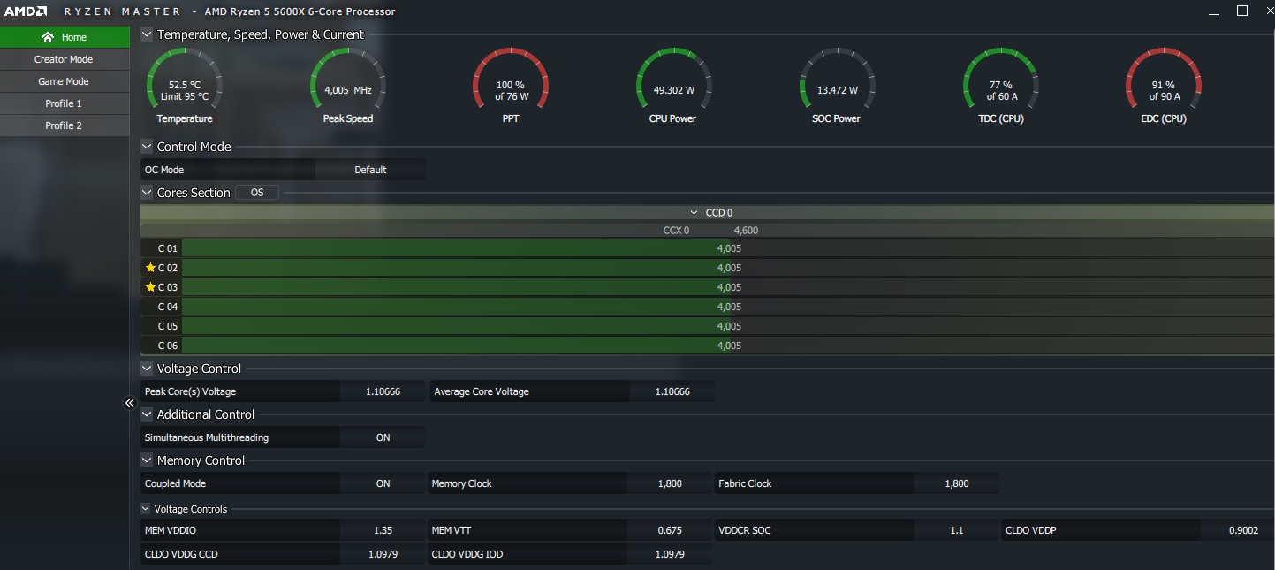This screenshot has height=570, width=1275.
Task: Click the CLDO VDDG IOD value
Action: point(670,554)
